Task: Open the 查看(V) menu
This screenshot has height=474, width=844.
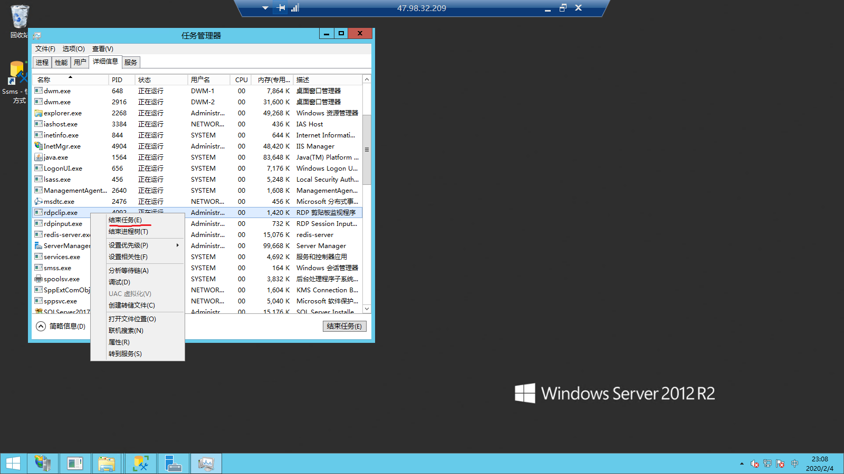Action: pos(103,49)
